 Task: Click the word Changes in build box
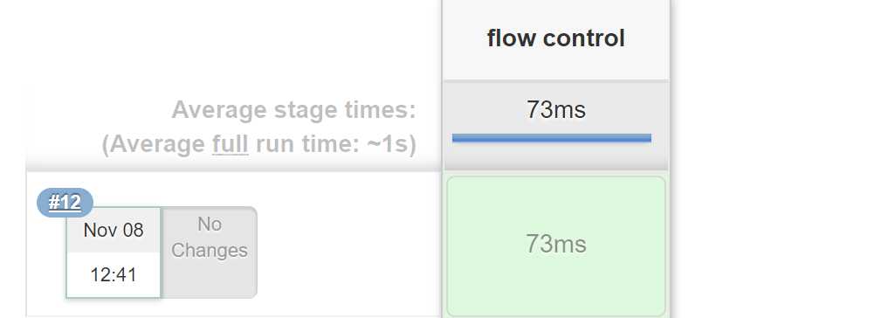(210, 250)
